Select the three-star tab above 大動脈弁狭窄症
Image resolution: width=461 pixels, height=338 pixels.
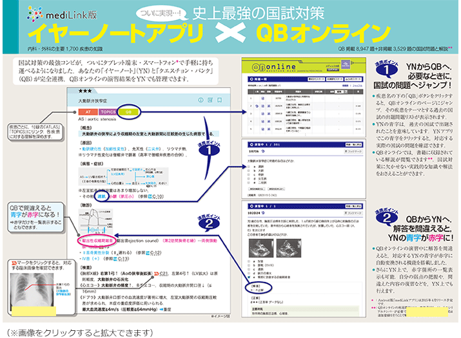(85, 91)
